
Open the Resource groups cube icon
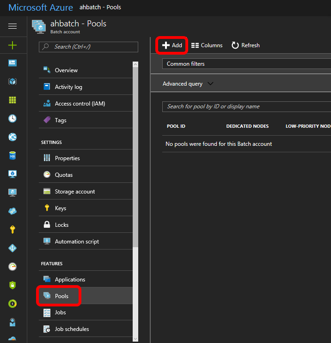point(12,81)
